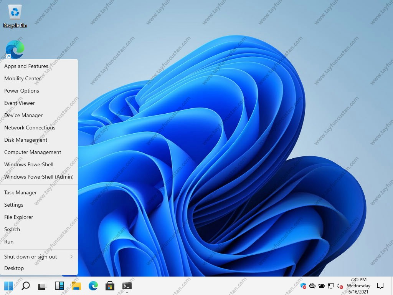Open taskbar Search magnifier

(26, 286)
